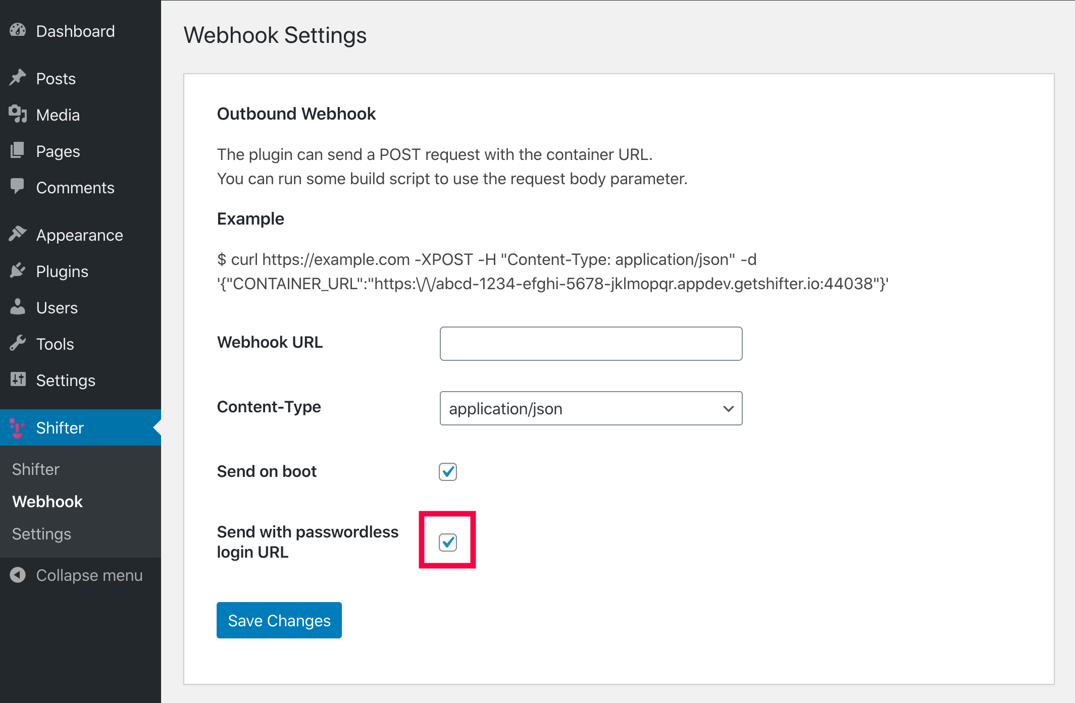
Task: Open Settings submenu under Shifter
Action: click(x=41, y=534)
